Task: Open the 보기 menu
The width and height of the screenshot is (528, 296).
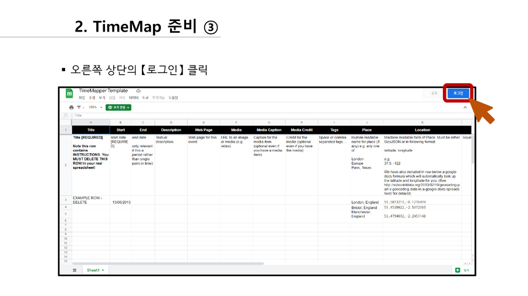Action: pos(101,98)
